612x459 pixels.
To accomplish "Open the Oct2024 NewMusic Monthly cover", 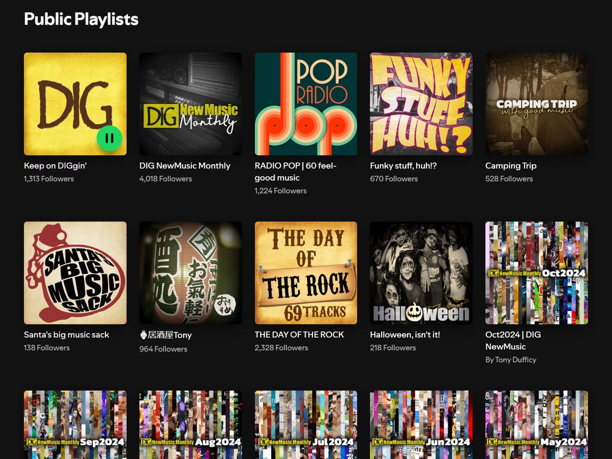I will (537, 273).
